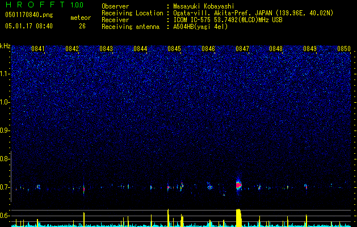Click the 0.9 kHz axis label
Screen dimensions: 357x227
click(x=5, y=131)
